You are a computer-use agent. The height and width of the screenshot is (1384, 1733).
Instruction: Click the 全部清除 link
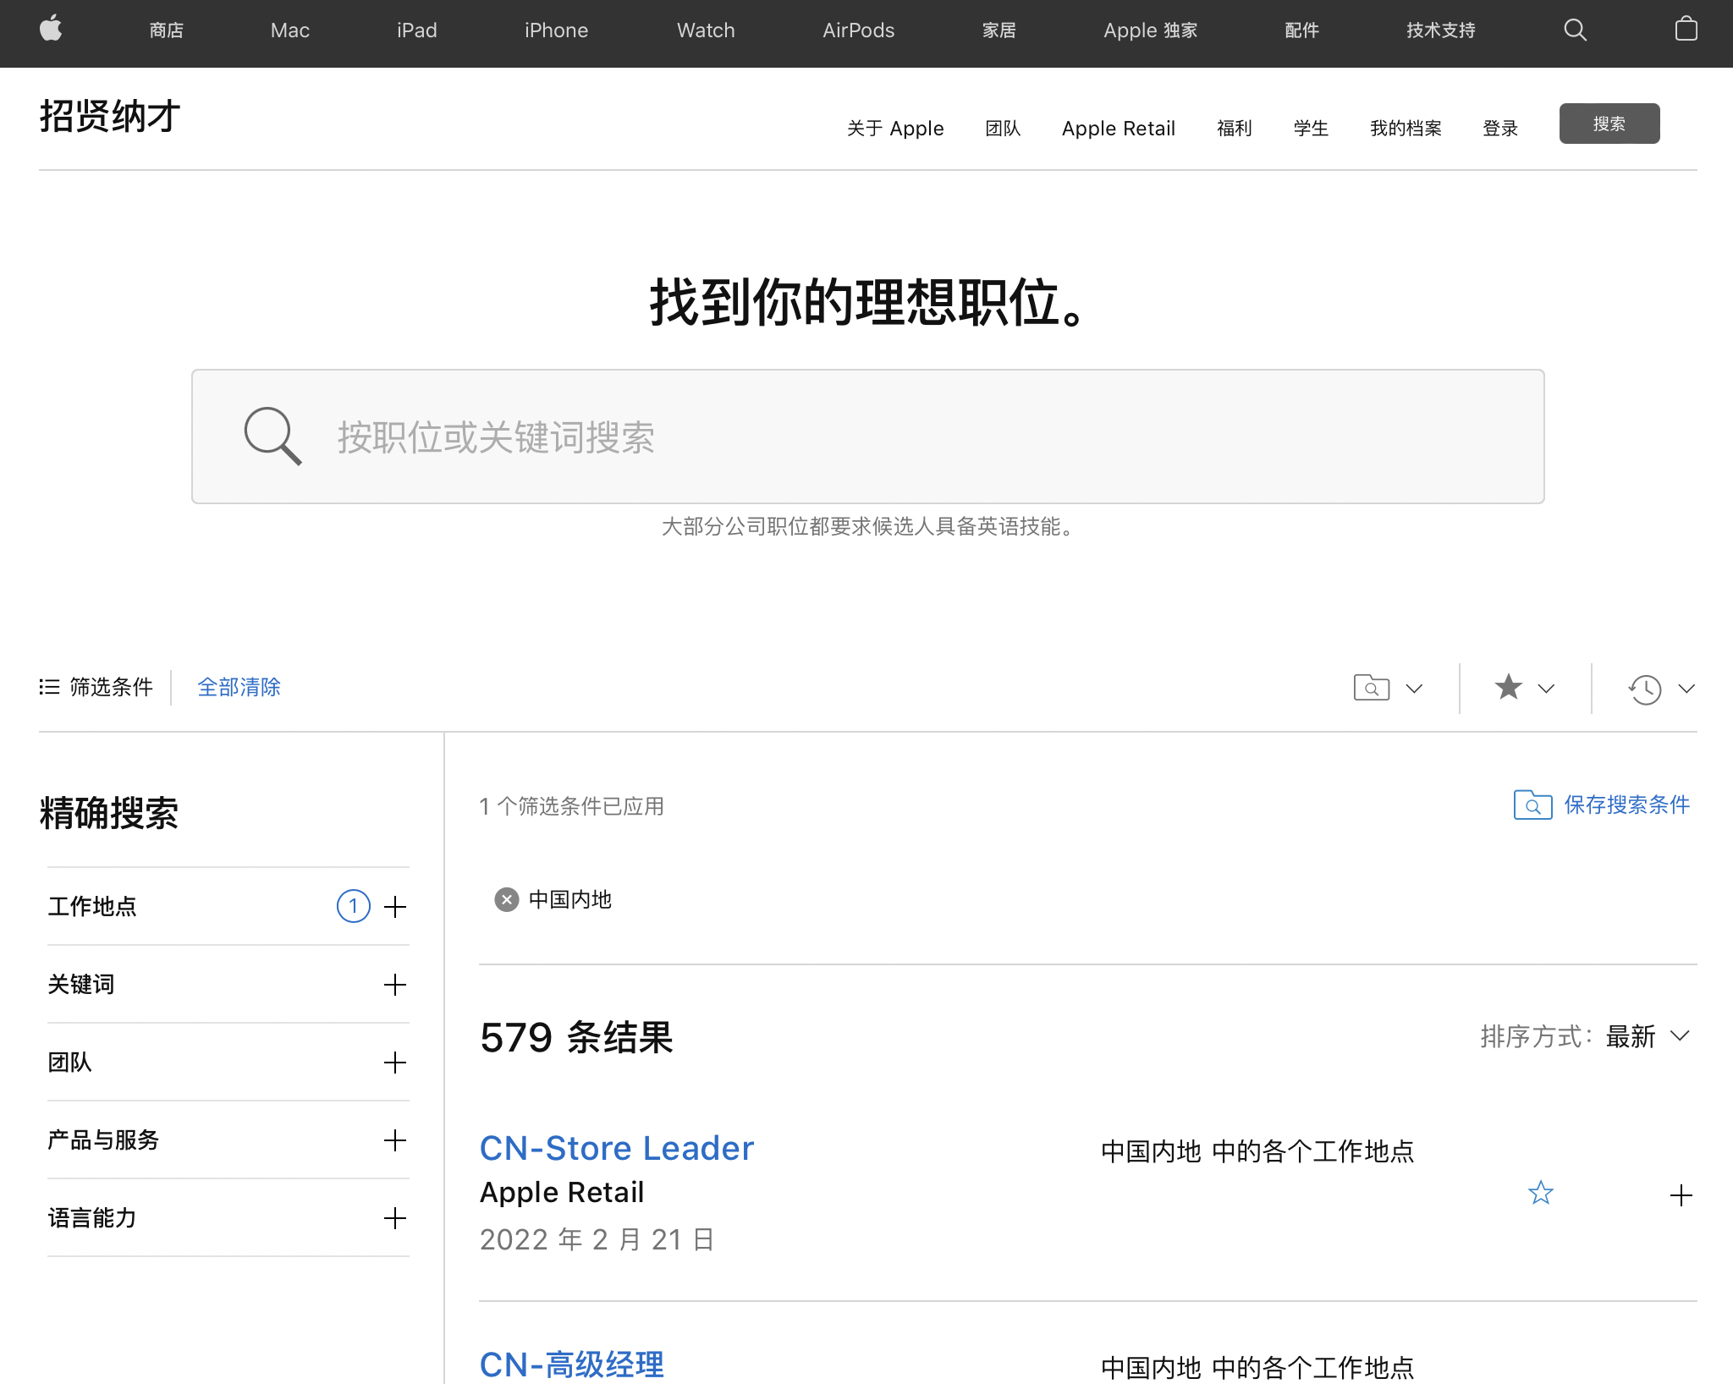239,687
